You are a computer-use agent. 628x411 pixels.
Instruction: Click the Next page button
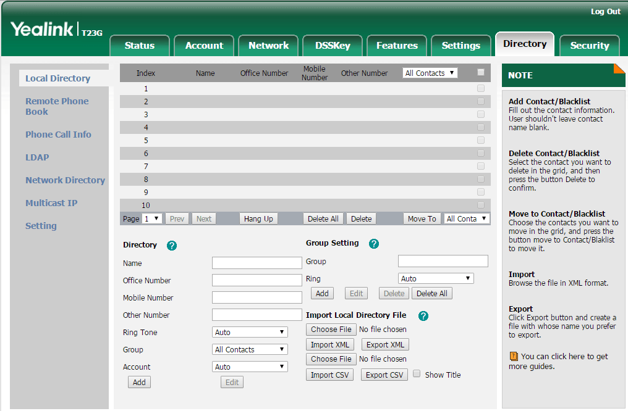click(204, 218)
